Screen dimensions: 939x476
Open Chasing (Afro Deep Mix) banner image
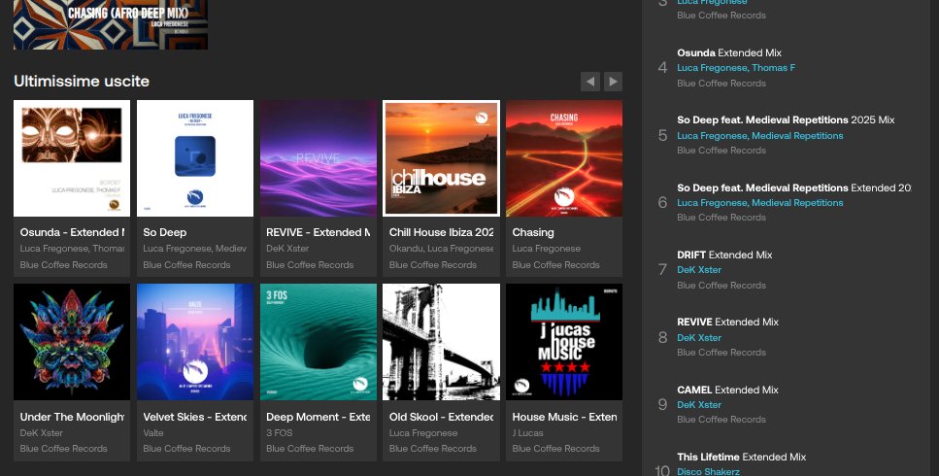pyautogui.click(x=110, y=24)
